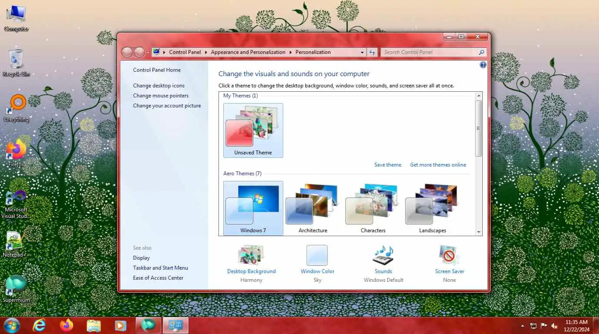
Task: Click the muted volume tray icon
Action: [554, 326]
